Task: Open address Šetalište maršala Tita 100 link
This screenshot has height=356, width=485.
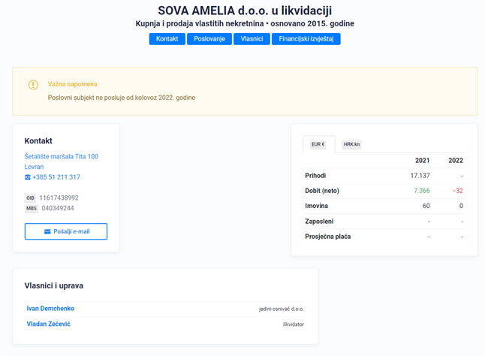Action: (62, 156)
